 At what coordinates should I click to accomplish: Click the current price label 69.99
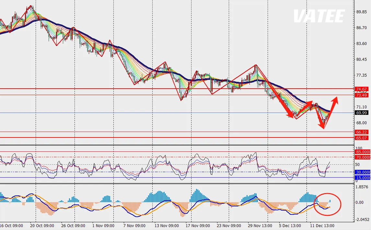click(x=361, y=113)
